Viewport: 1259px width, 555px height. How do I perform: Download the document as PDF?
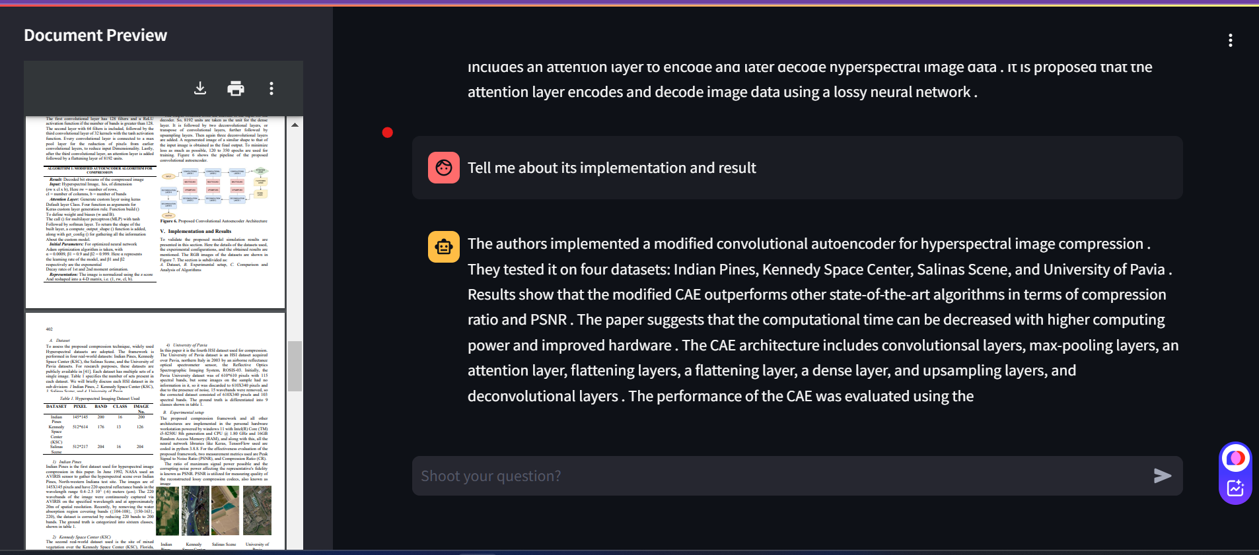(201, 88)
